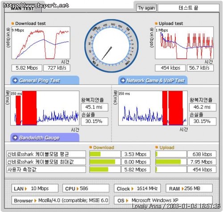Viewport: 223px width, 212px height.
Task: Click the upload bar for 638 kbps
Action: [x=171, y=154]
